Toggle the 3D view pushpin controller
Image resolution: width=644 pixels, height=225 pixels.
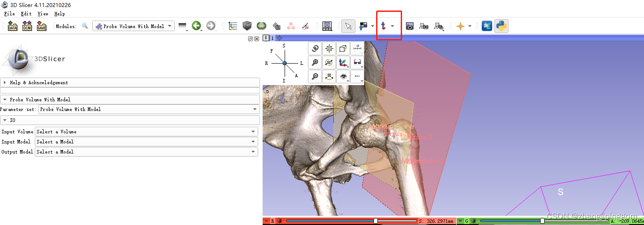point(266,38)
